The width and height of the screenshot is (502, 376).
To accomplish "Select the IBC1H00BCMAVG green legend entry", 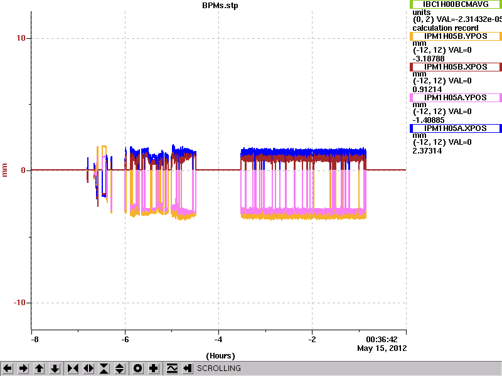I will (x=456, y=4).
